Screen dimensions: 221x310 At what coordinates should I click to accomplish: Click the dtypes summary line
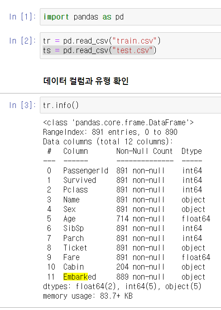(122, 286)
